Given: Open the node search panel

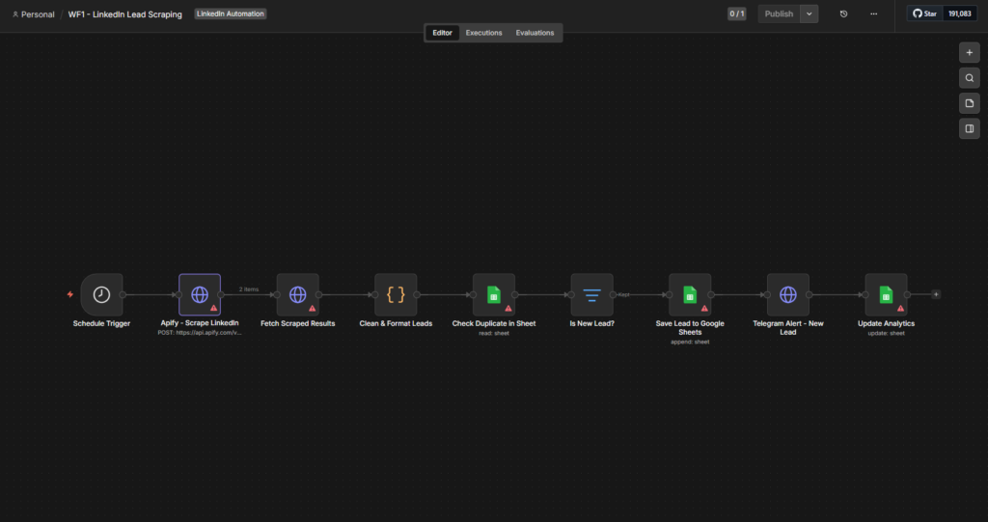Looking at the screenshot, I should click(970, 78).
